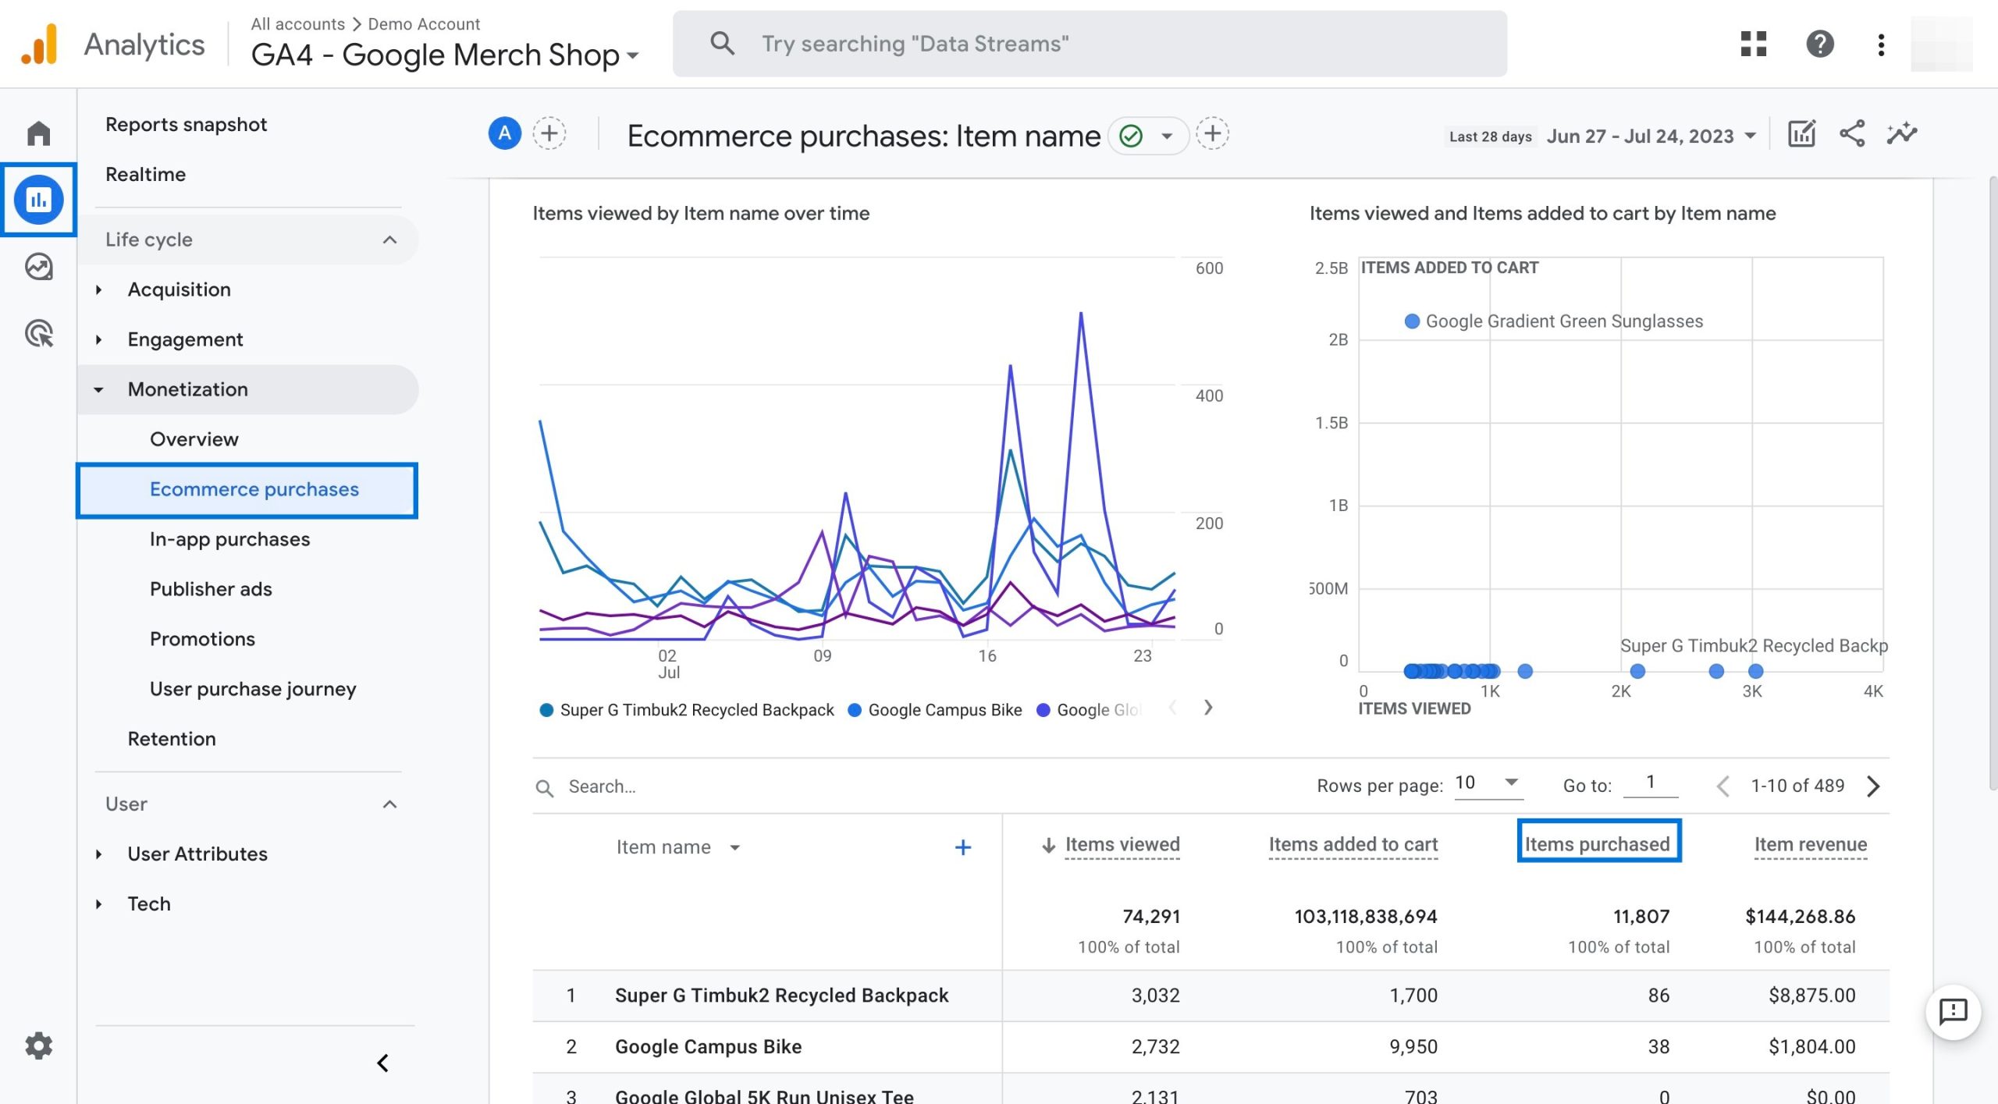Open Promotions report
The image size is (1998, 1104).
click(202, 639)
